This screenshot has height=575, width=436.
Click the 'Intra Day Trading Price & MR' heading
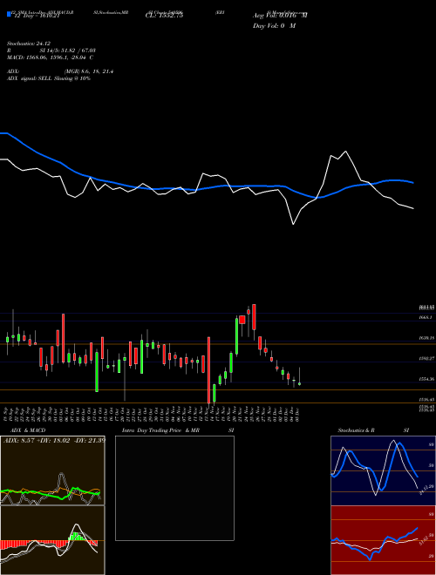coord(160,430)
